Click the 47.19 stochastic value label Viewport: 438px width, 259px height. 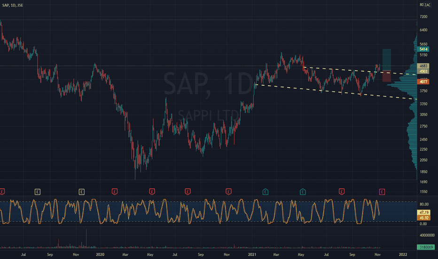coord(423,212)
